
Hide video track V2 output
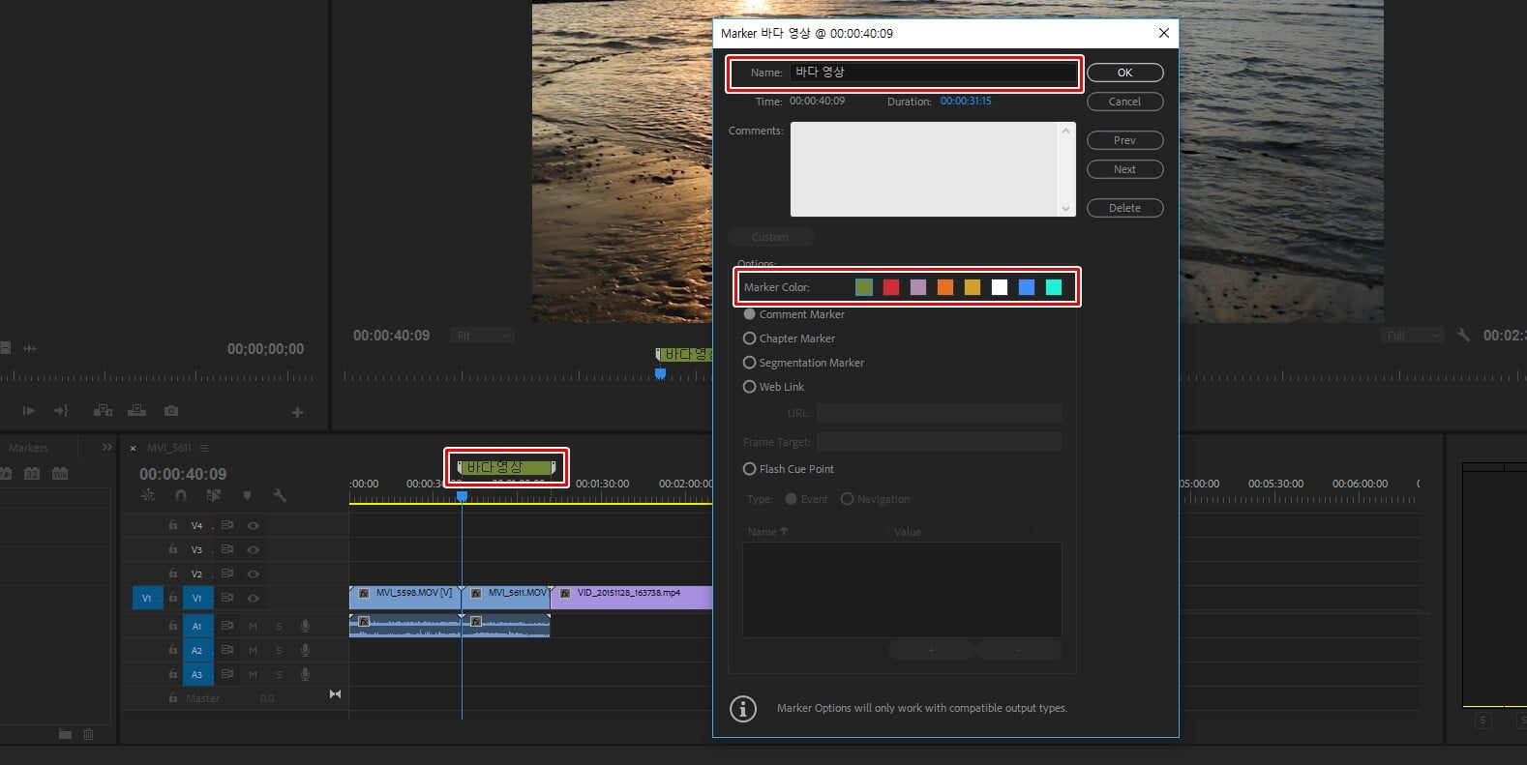(x=253, y=574)
